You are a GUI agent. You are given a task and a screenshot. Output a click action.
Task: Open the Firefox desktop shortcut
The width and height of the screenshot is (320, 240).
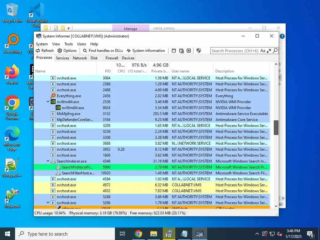tap(12, 74)
